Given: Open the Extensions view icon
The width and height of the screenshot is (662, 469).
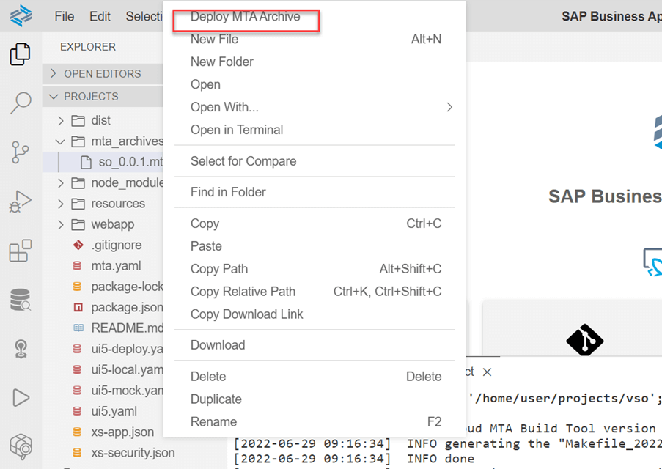Looking at the screenshot, I should coord(21,251).
